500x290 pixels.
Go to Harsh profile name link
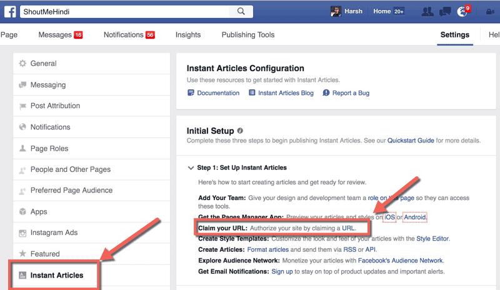(353, 11)
